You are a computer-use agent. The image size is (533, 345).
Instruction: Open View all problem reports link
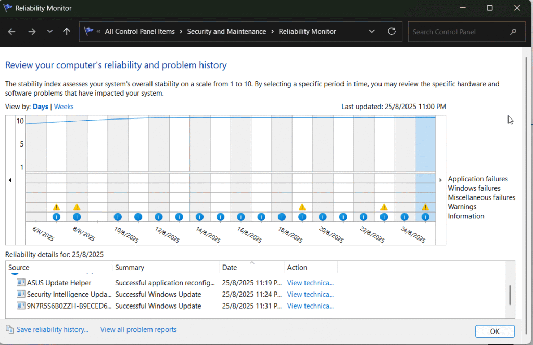(138, 329)
